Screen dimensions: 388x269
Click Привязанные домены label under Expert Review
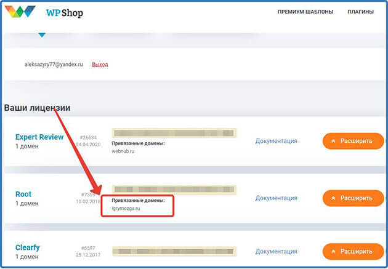(x=138, y=143)
